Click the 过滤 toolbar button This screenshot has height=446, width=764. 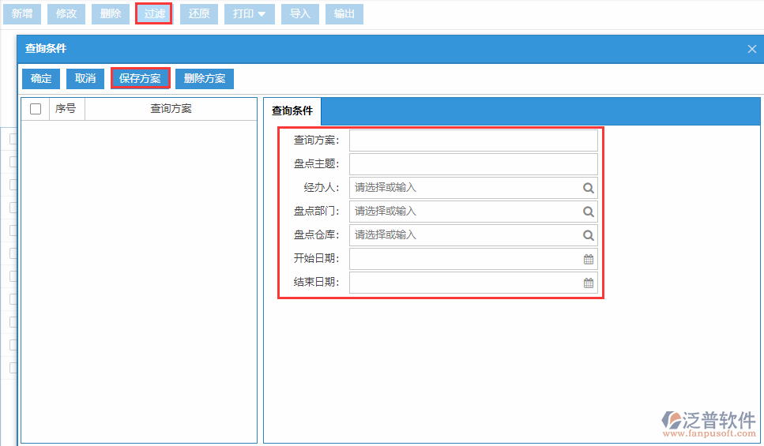pyautogui.click(x=154, y=14)
